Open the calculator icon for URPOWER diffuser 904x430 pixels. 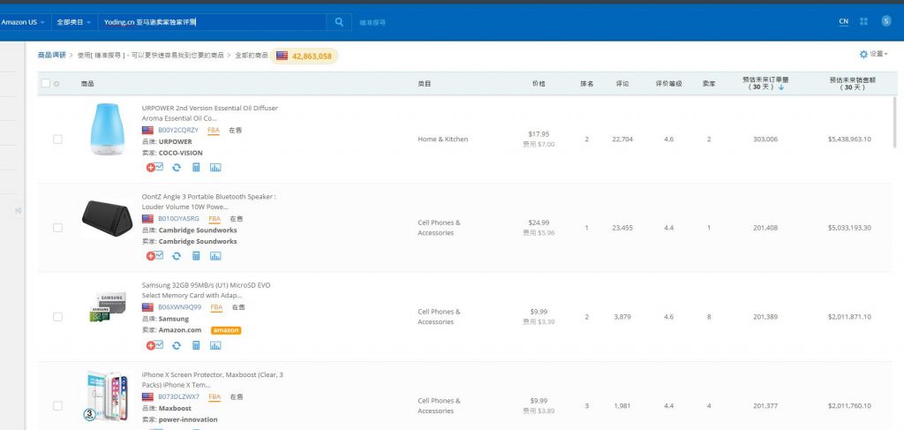(196, 167)
